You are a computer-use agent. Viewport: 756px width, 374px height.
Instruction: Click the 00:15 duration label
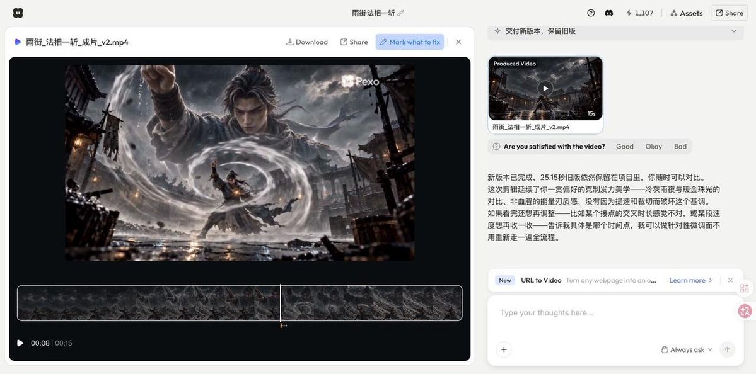tap(63, 343)
